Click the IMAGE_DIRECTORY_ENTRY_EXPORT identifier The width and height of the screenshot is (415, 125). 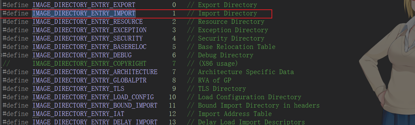[x=84, y=5]
